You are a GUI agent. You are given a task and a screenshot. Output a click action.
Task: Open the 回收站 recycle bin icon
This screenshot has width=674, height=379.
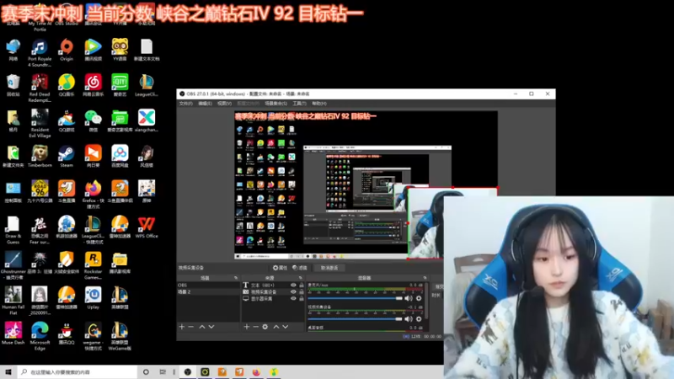click(x=13, y=85)
